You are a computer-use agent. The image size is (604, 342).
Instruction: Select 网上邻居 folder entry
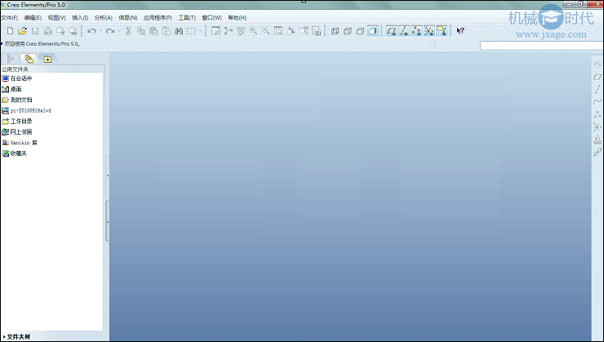(x=17, y=131)
